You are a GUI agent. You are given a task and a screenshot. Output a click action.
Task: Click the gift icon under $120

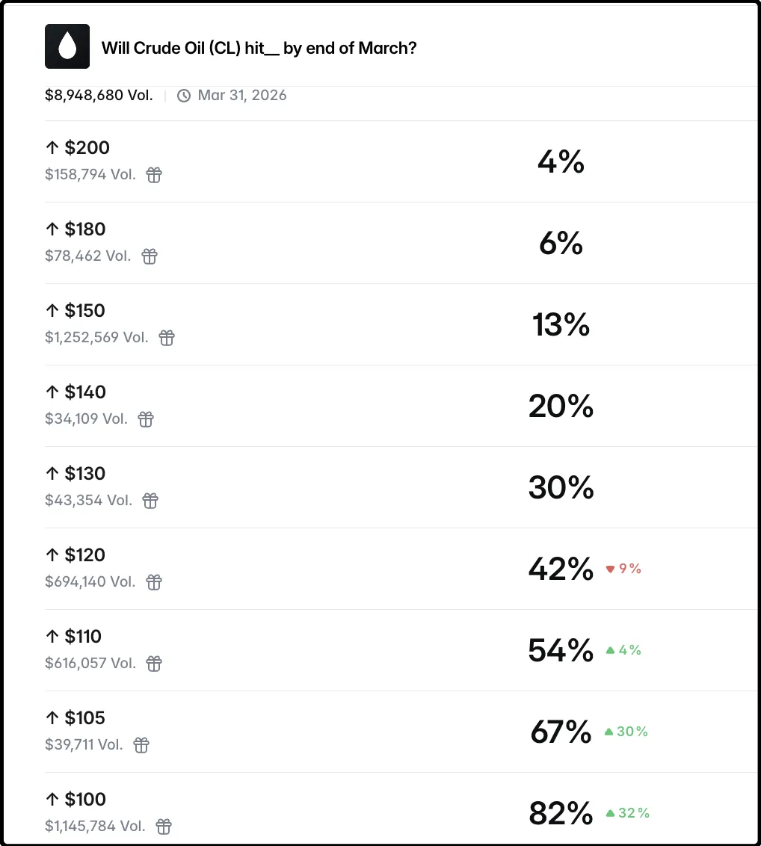tap(154, 582)
